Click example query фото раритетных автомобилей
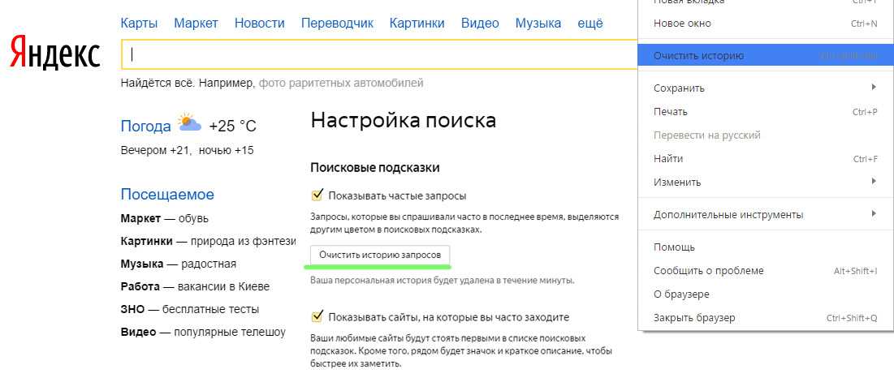This screenshot has width=894, height=378. [x=341, y=83]
